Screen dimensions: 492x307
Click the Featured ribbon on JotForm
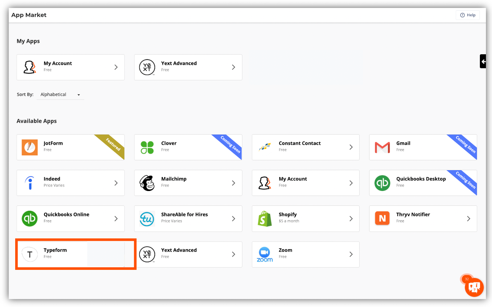coord(113,145)
